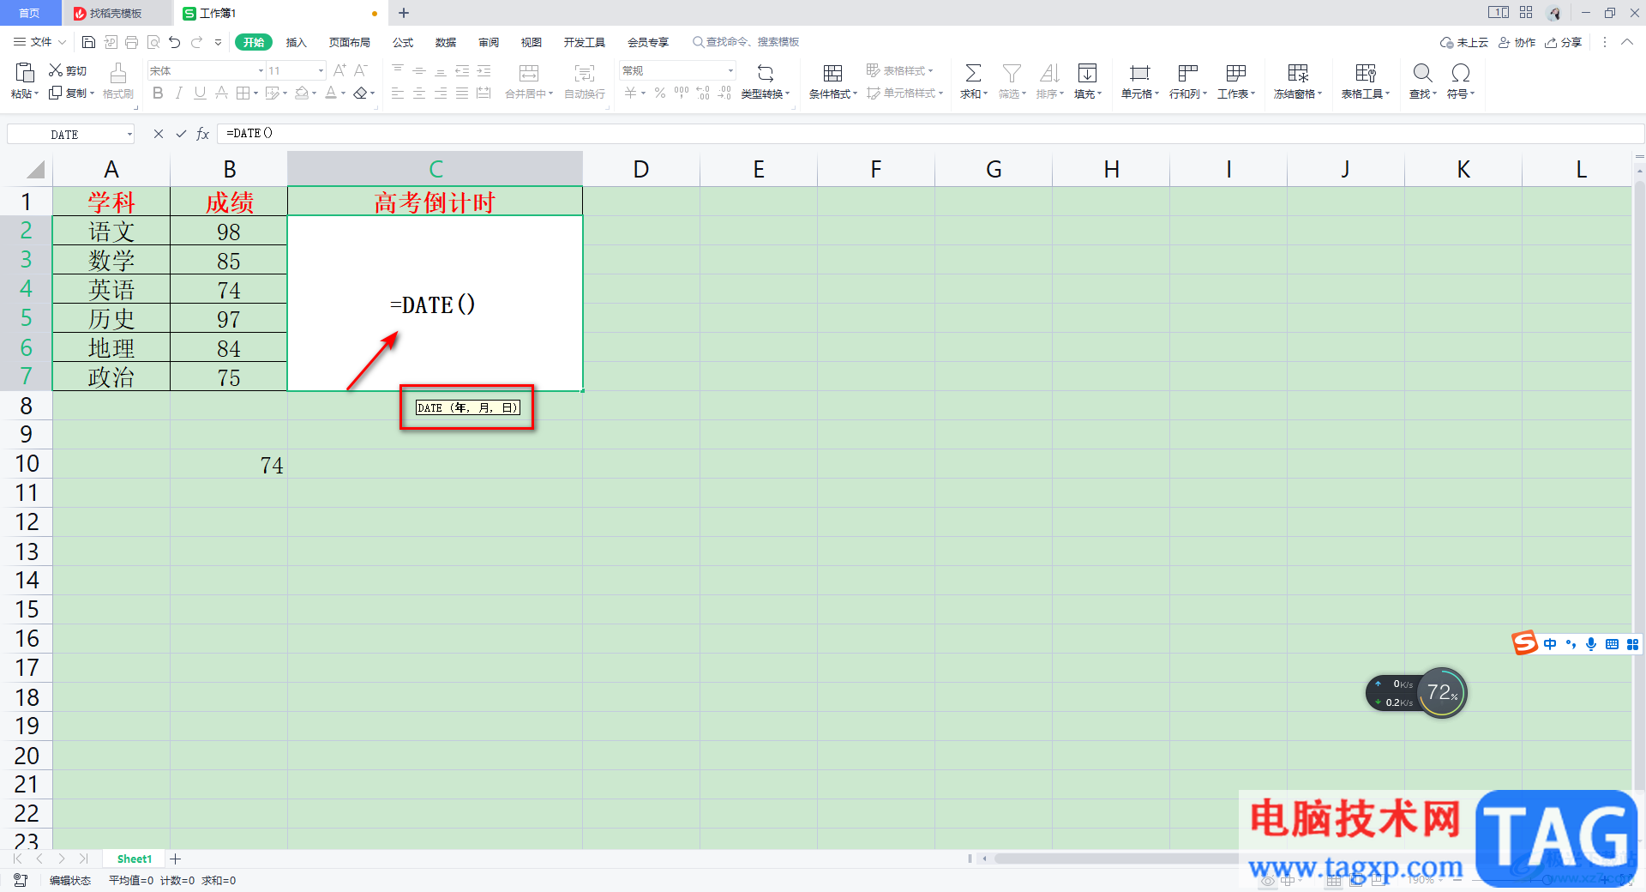Select the Sheet1 tab
Screen dimensions: 1646x892
click(134, 859)
